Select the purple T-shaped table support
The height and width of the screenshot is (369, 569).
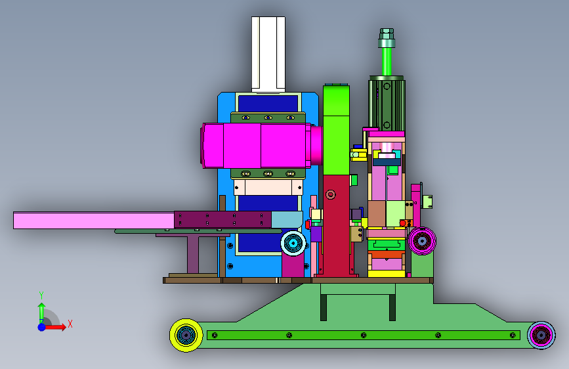193,254
